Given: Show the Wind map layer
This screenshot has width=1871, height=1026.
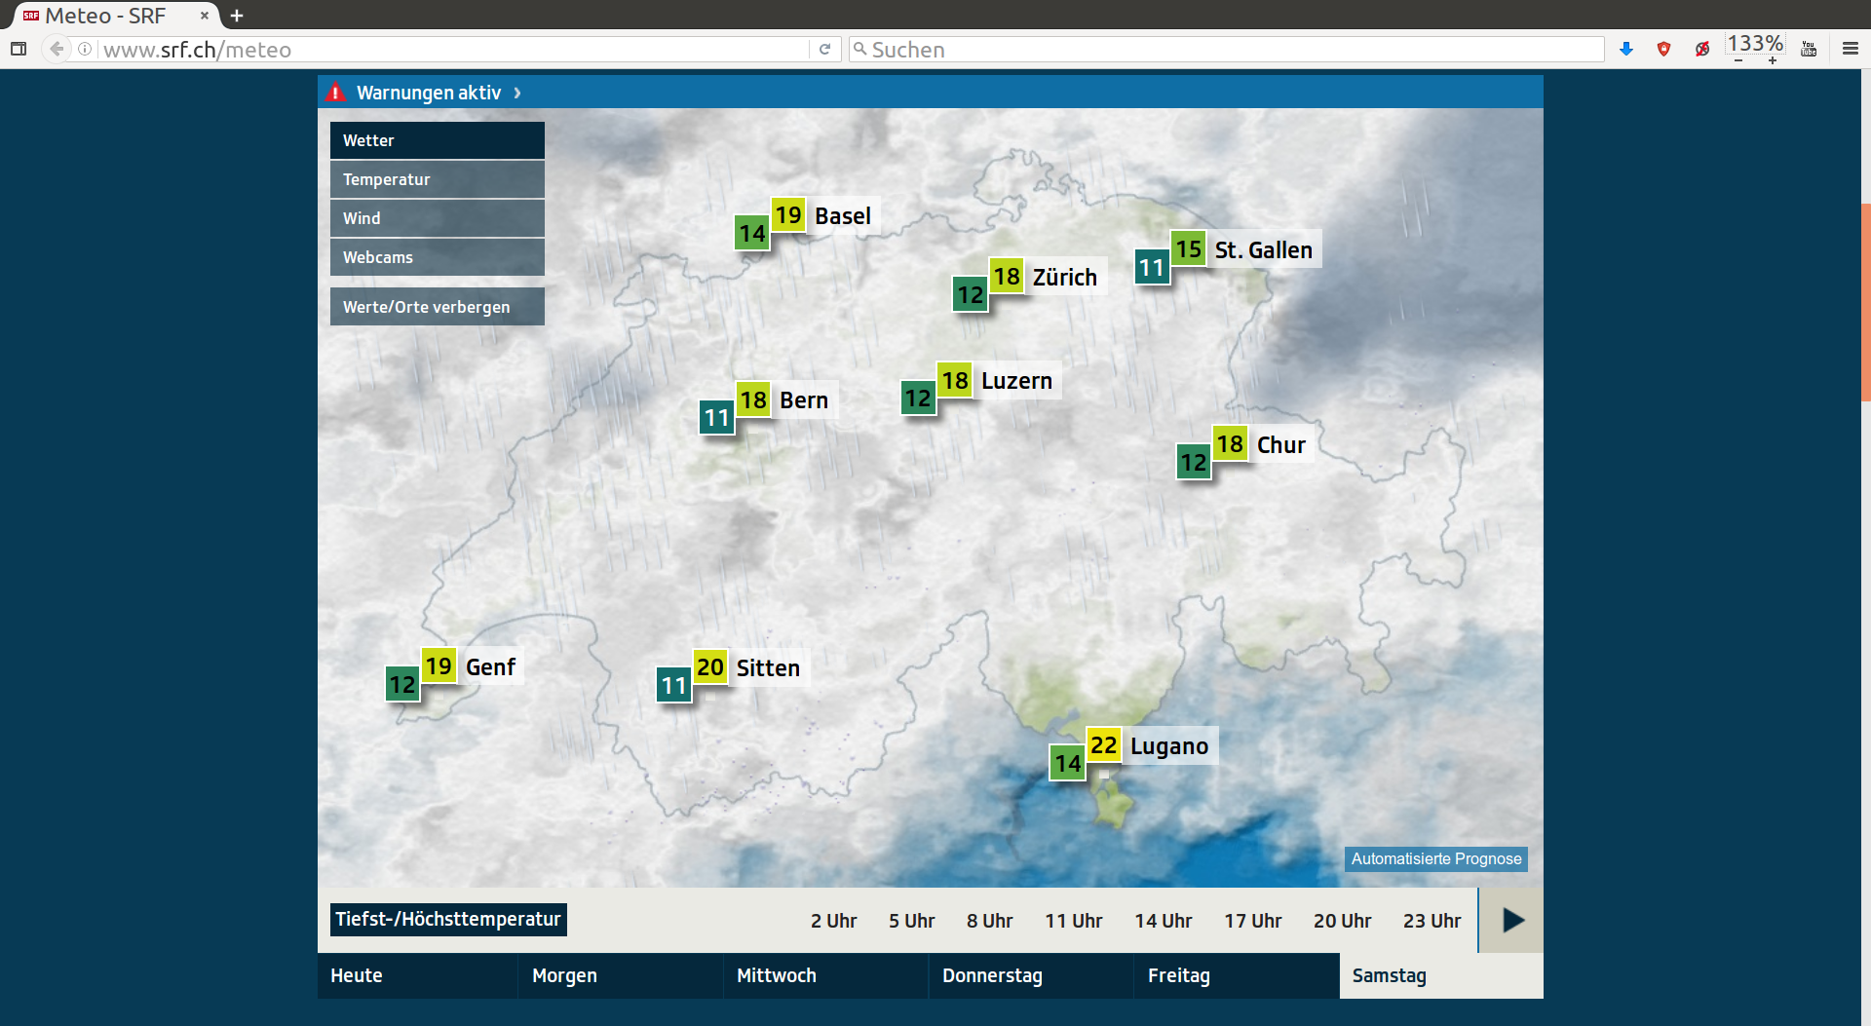Looking at the screenshot, I should [437, 218].
